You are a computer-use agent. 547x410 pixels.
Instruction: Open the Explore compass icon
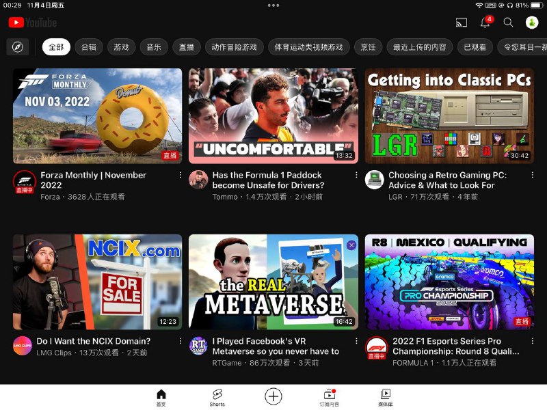(x=18, y=46)
